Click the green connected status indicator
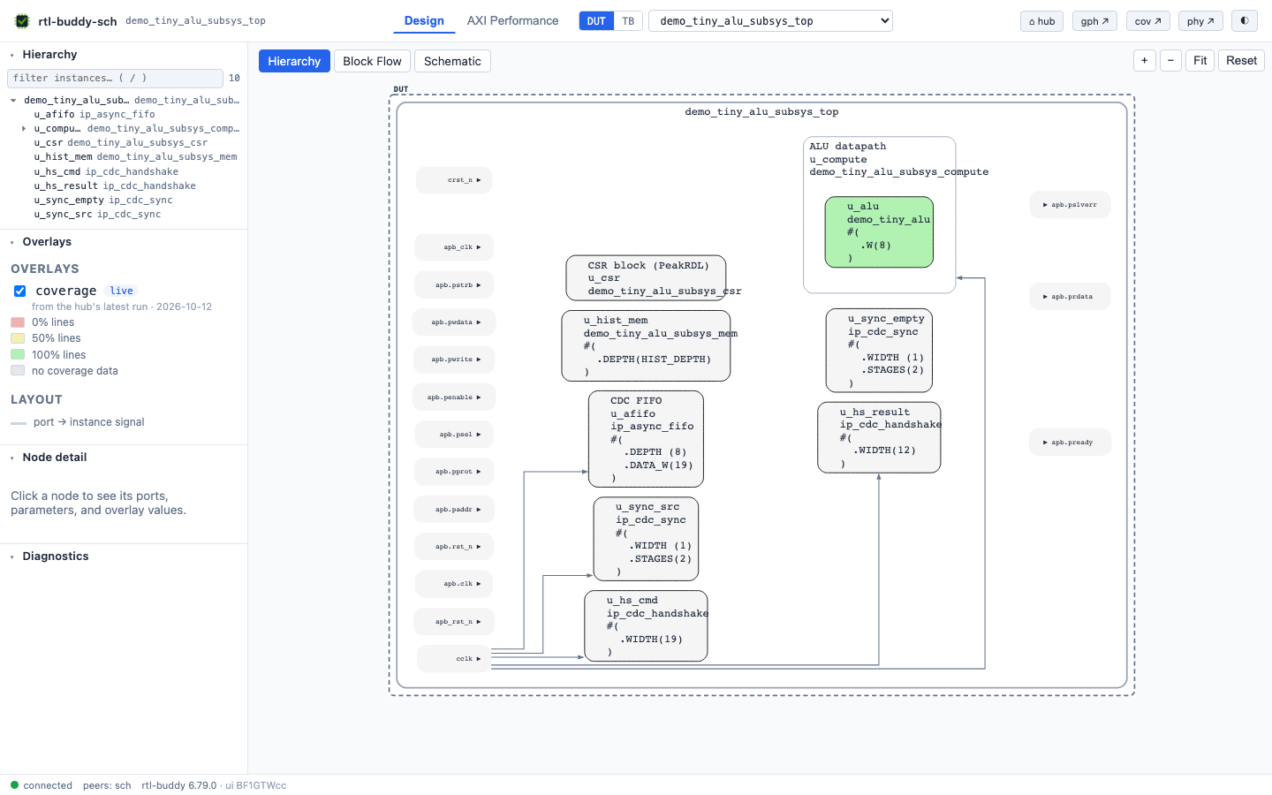 pyautogui.click(x=14, y=785)
